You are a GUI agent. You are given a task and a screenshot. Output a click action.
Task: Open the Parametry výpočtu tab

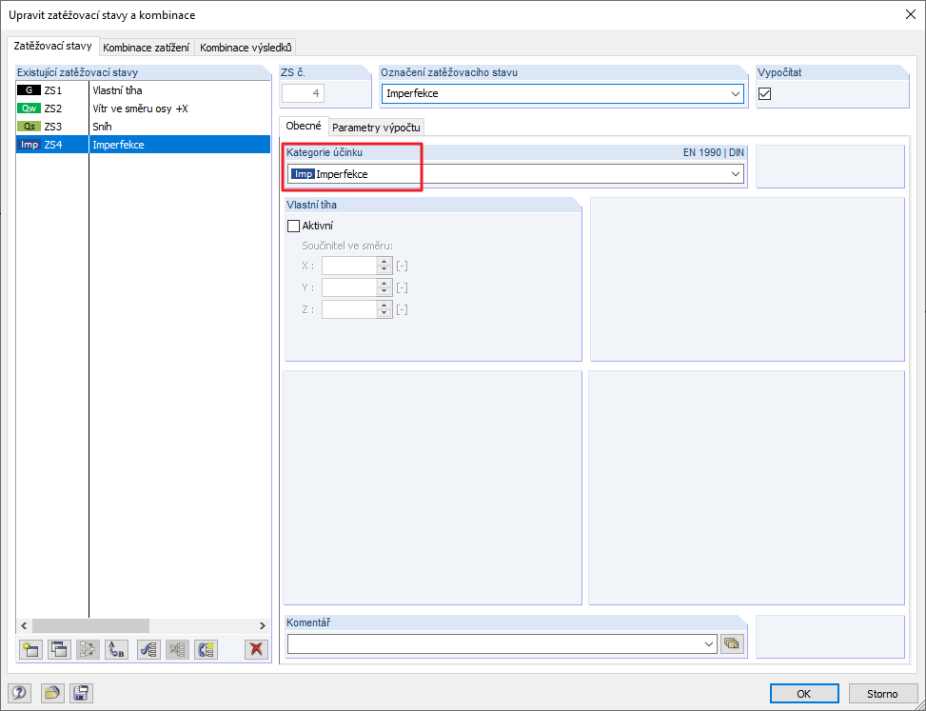(x=376, y=128)
